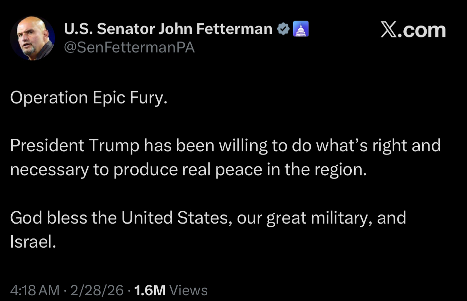Click the word "necessary" in the post
Viewport: 467px width, 301px height.
[49, 170]
